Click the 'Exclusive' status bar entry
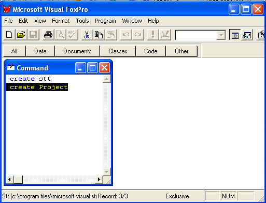 click(x=177, y=196)
